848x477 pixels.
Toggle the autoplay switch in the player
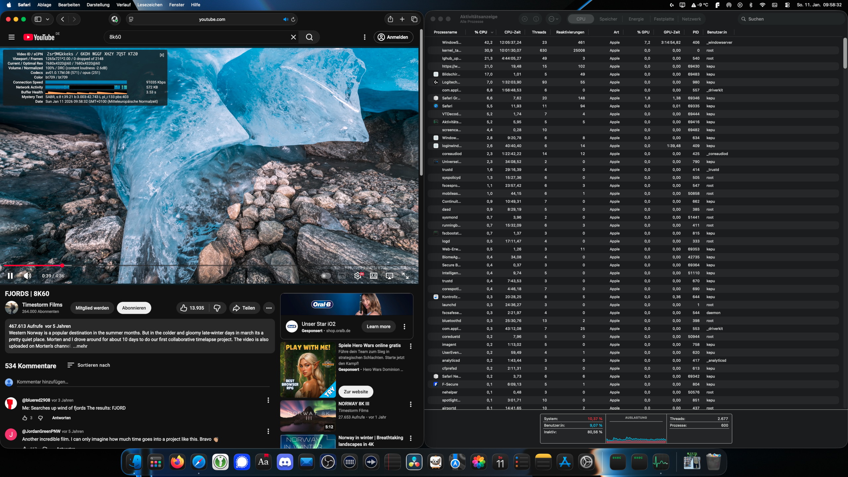point(326,276)
